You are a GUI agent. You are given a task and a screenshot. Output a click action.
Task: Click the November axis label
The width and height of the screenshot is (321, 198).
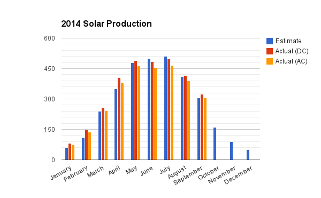coord(222,175)
